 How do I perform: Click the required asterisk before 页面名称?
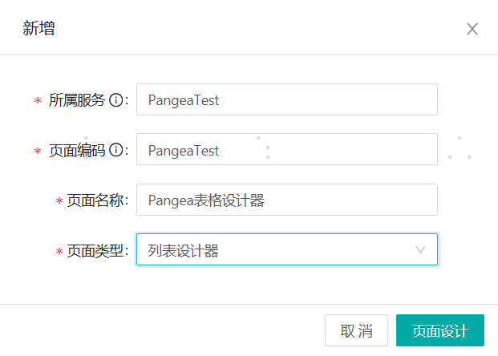click(59, 202)
